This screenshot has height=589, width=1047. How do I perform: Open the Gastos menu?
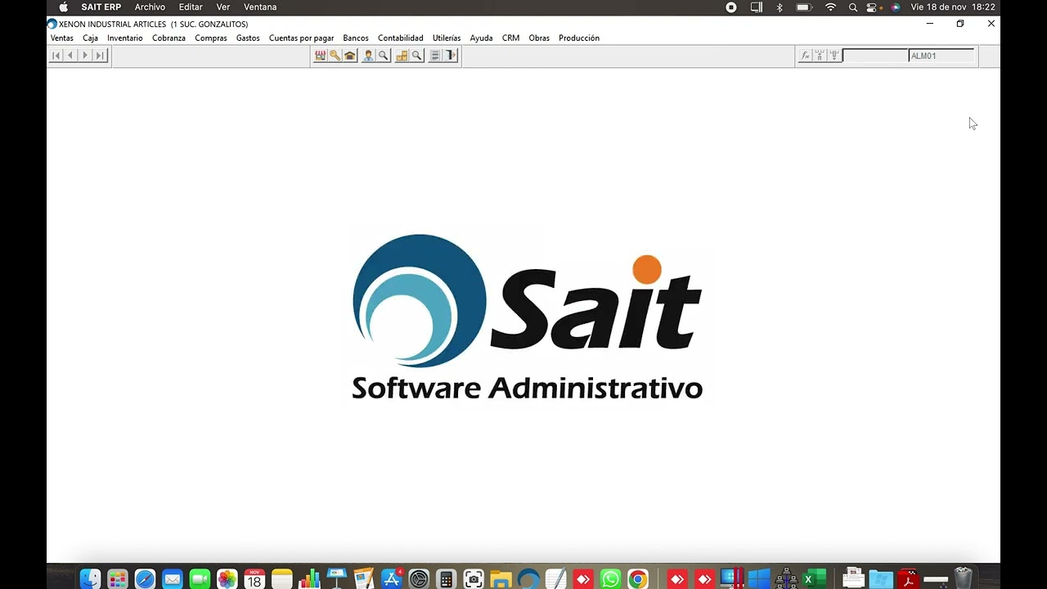tap(248, 38)
